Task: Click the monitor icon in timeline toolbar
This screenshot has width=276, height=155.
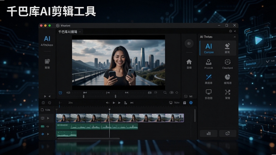Action: 170,103
